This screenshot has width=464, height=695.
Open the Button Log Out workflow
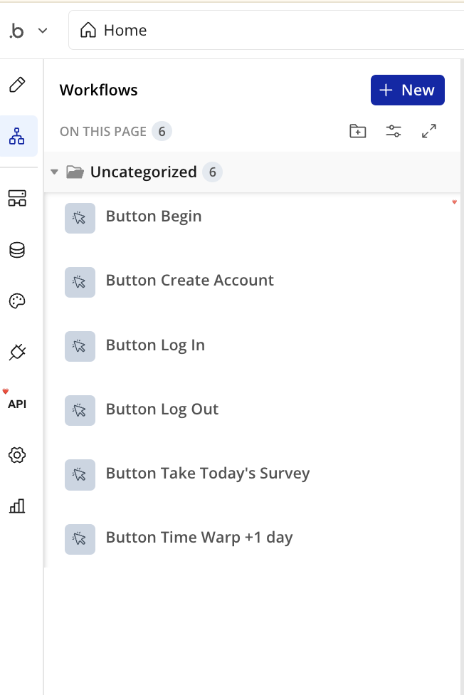[x=253, y=409]
